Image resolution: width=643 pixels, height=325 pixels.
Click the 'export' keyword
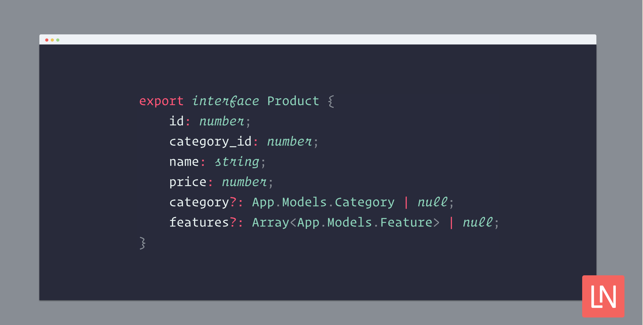pos(161,101)
